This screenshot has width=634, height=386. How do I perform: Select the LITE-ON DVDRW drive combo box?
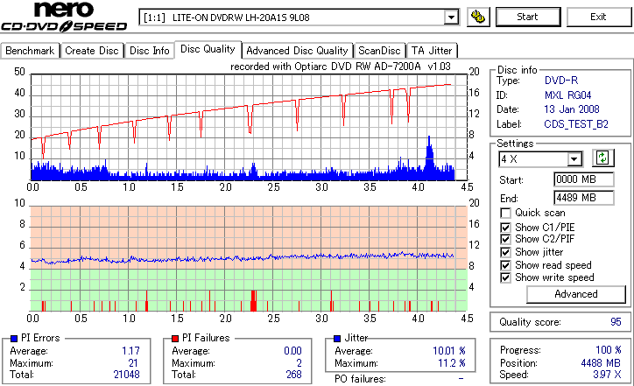[x=299, y=18]
